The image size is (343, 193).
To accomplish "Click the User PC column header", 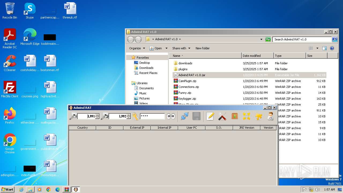I will [x=192, y=128].
